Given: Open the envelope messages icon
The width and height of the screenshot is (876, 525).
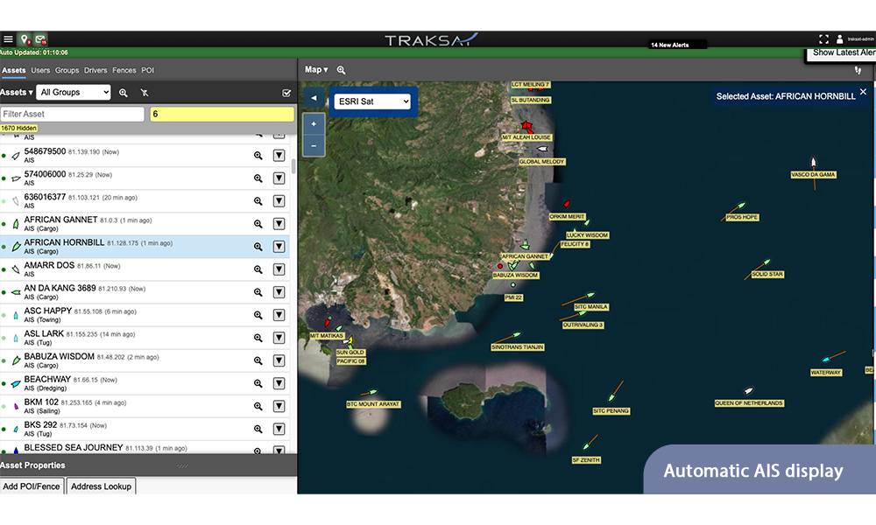Looking at the screenshot, I should coord(40,39).
